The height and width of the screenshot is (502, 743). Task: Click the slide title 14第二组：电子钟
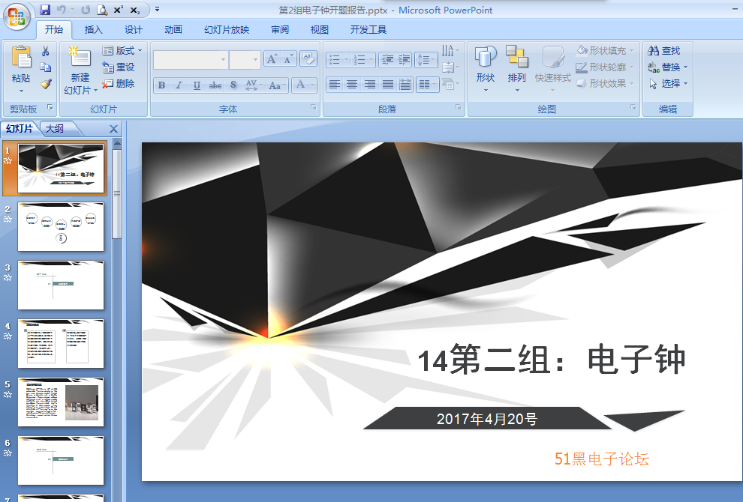point(552,360)
